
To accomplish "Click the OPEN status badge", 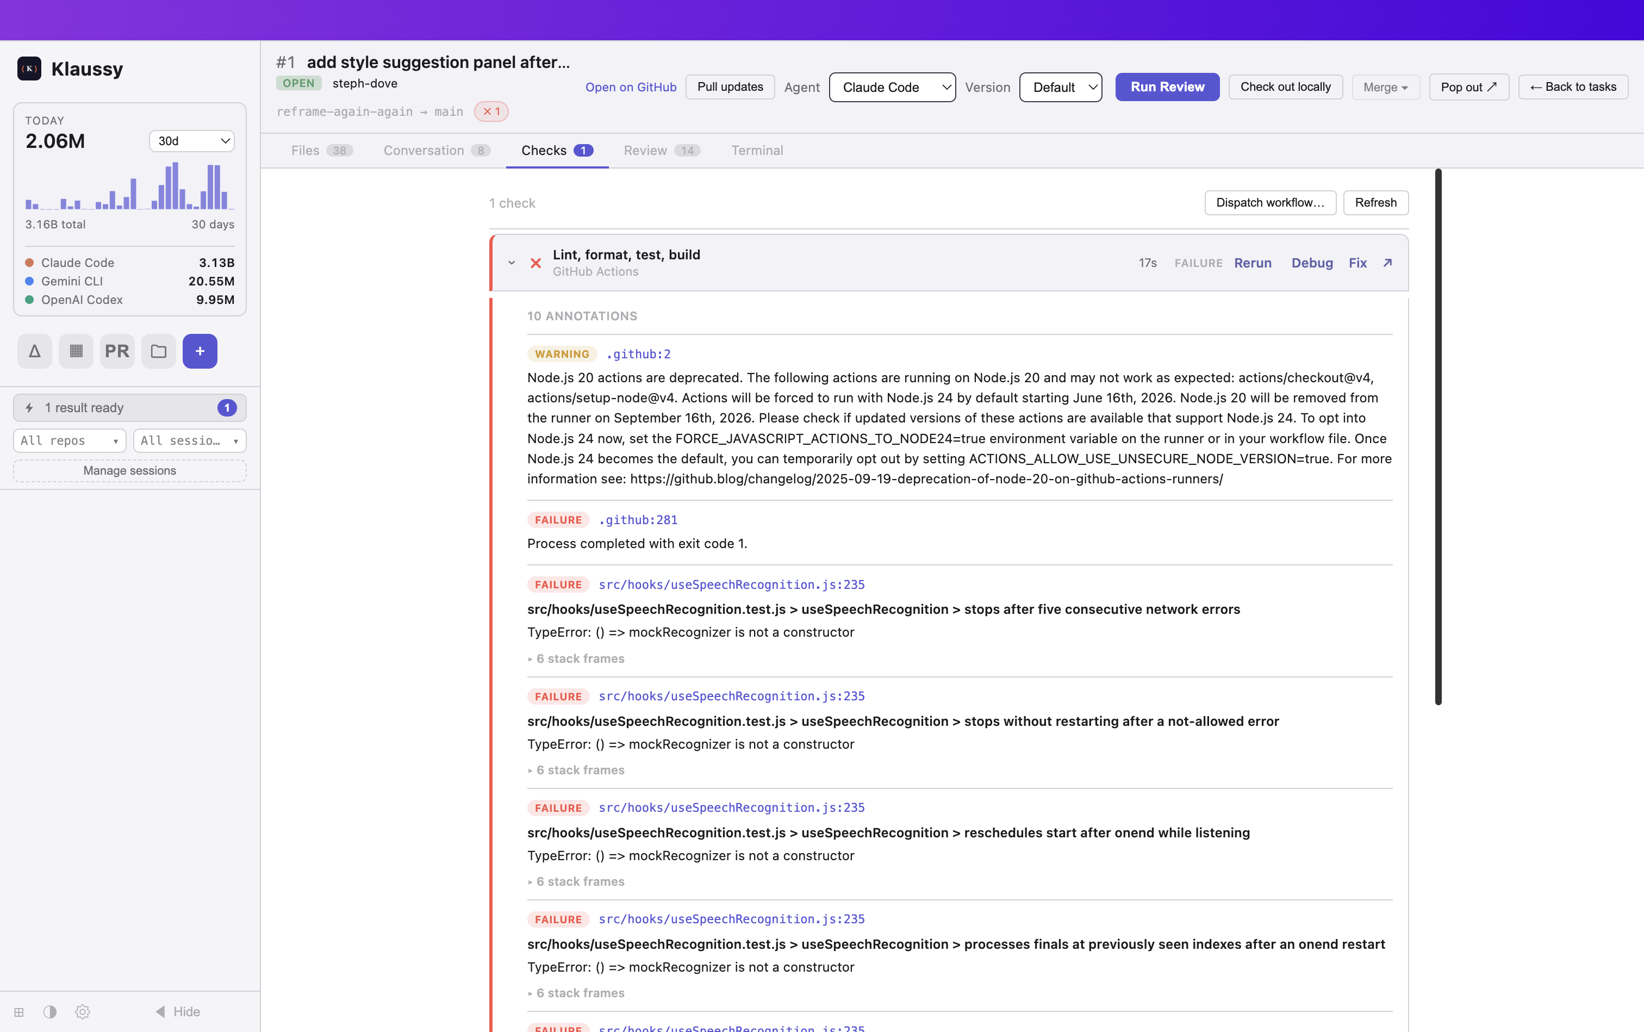I will (299, 83).
